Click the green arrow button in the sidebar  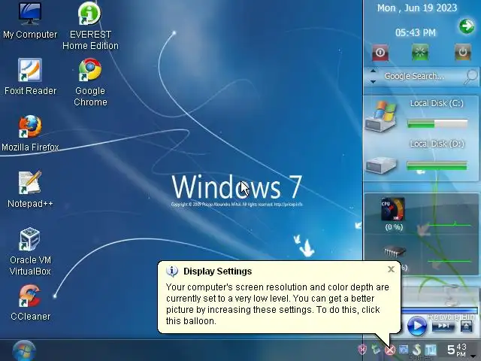pyautogui.click(x=467, y=26)
